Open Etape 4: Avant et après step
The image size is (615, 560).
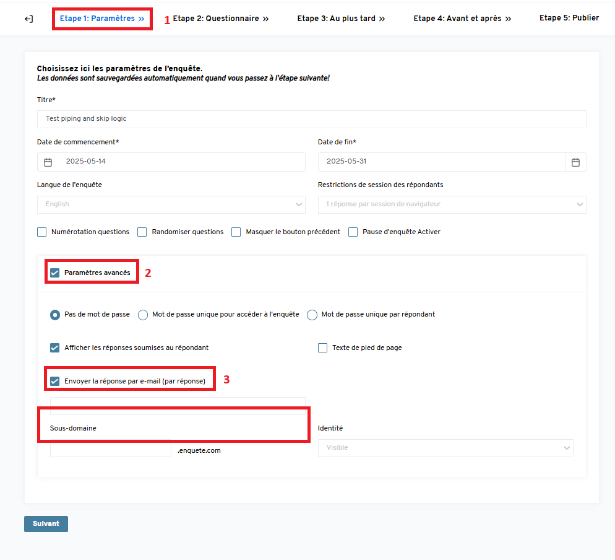pos(462,19)
